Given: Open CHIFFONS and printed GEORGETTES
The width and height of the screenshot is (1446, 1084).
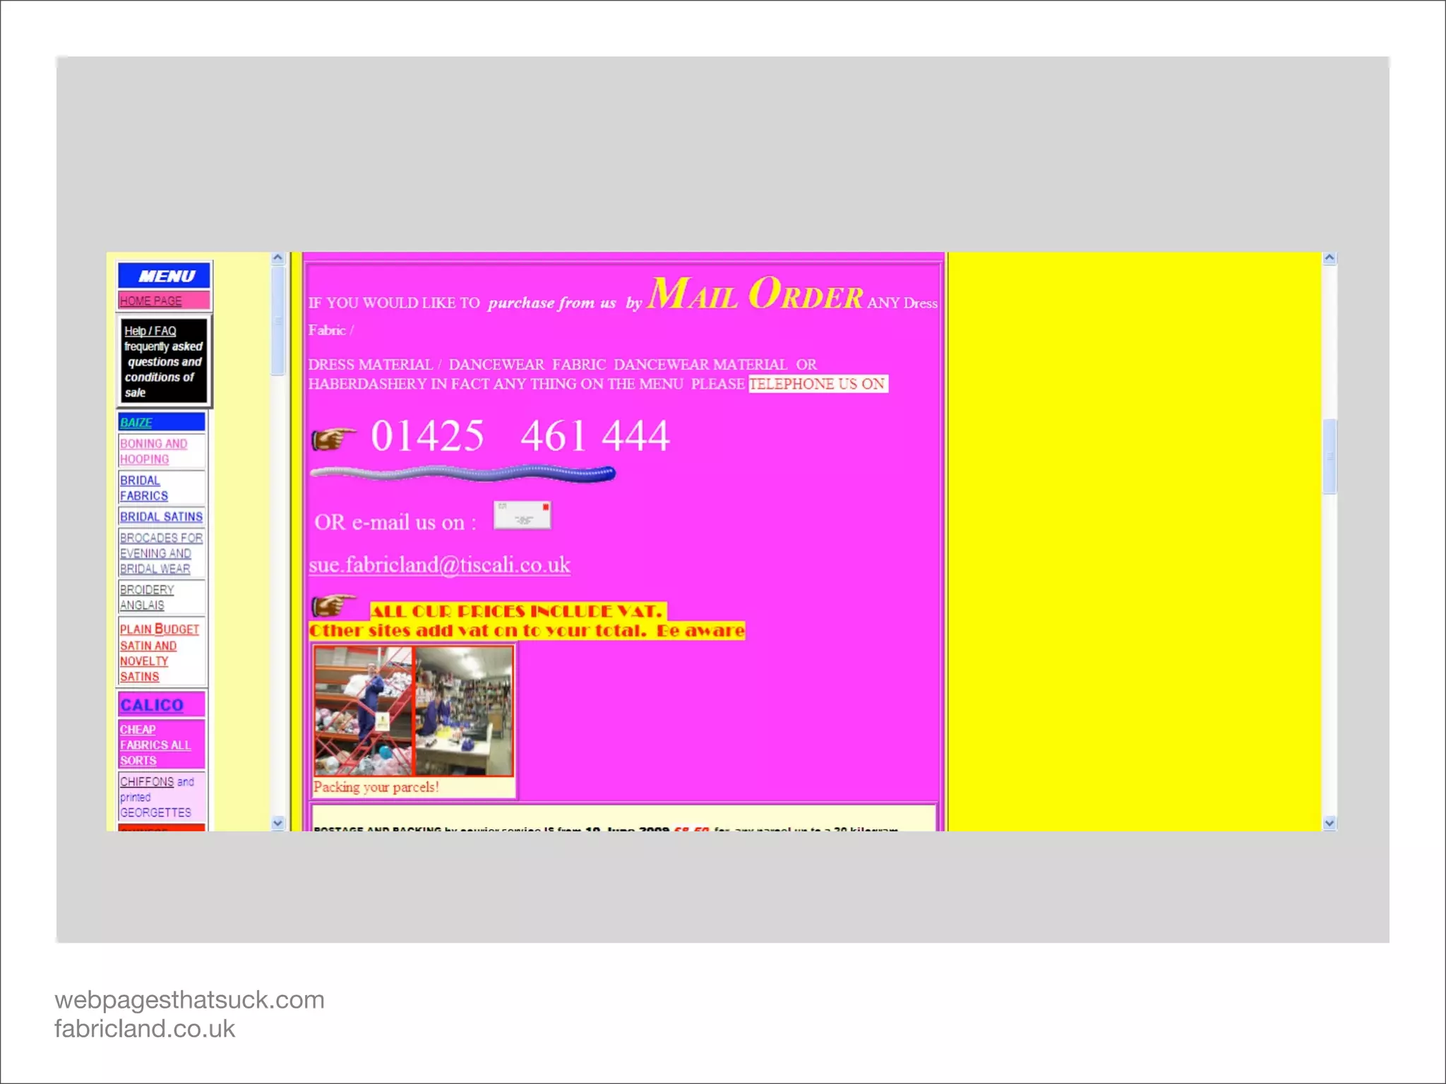Looking at the screenshot, I should (157, 797).
